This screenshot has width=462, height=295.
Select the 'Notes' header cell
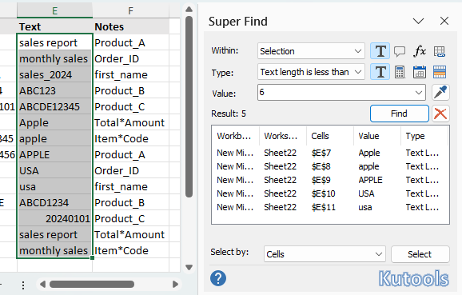[131, 26]
